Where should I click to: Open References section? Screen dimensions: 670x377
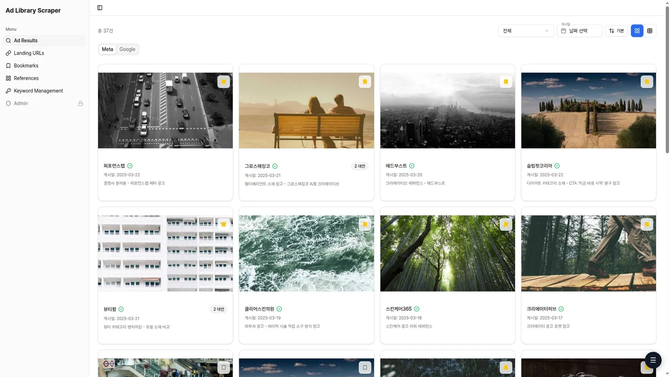click(x=45, y=78)
